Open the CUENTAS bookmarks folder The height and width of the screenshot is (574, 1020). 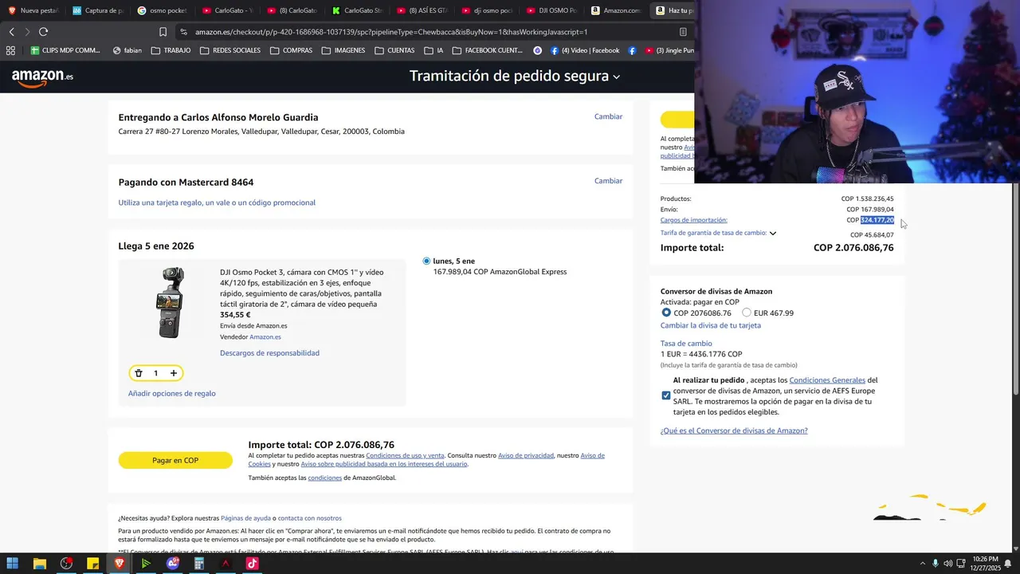pyautogui.click(x=394, y=50)
